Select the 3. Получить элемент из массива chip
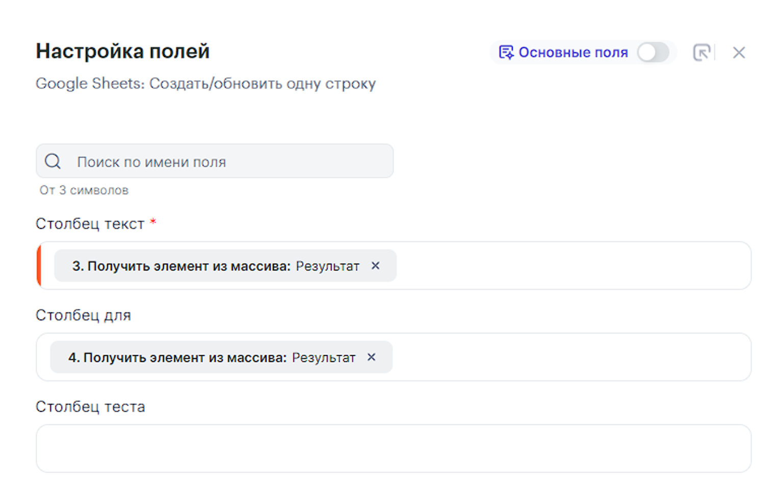 214,266
